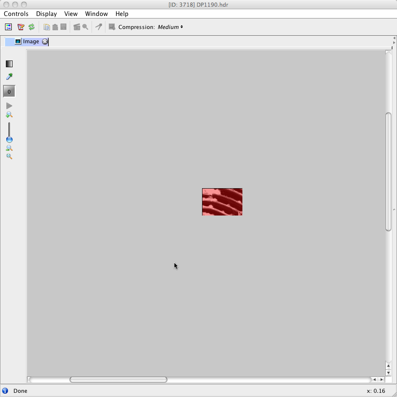Click the movie clapperboard icon

coord(77,27)
